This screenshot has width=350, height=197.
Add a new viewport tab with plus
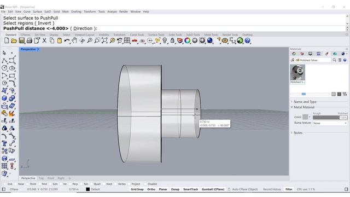coord(69,178)
